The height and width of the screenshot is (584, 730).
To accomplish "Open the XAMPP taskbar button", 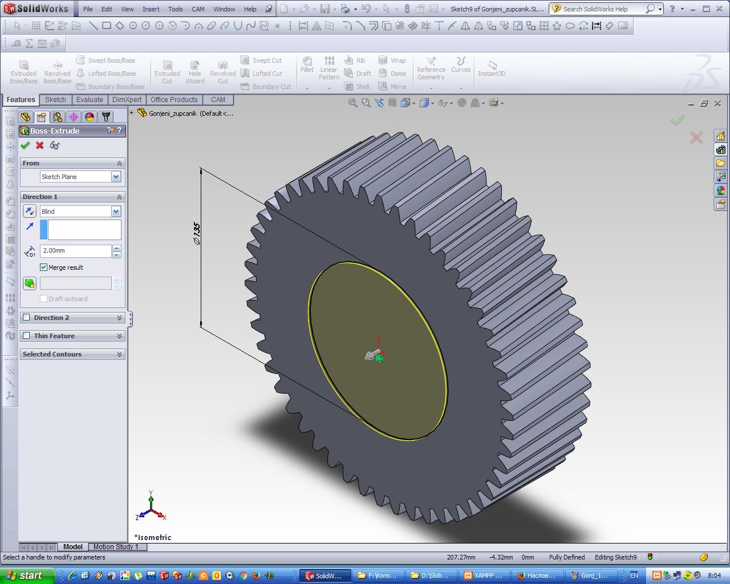I will pos(484,575).
